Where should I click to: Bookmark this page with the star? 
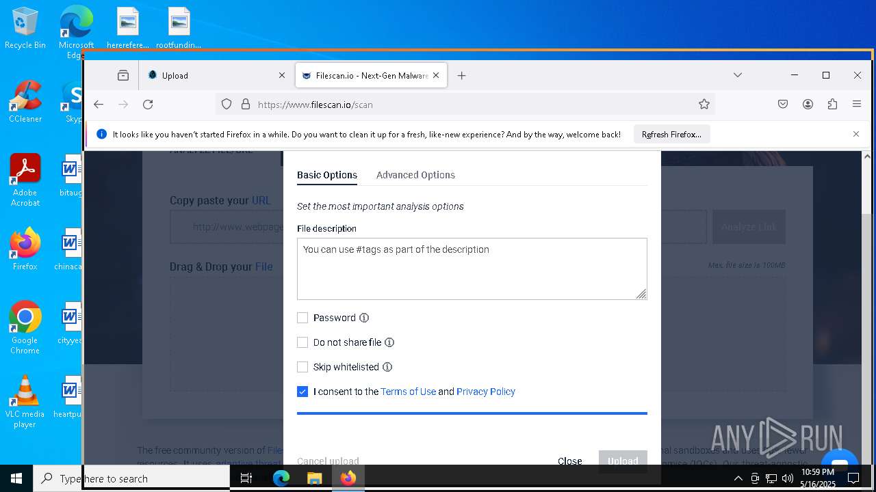(x=704, y=105)
